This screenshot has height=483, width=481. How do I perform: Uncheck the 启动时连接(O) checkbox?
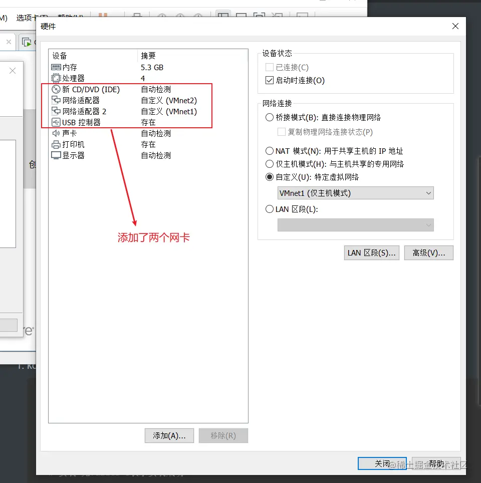pos(270,80)
